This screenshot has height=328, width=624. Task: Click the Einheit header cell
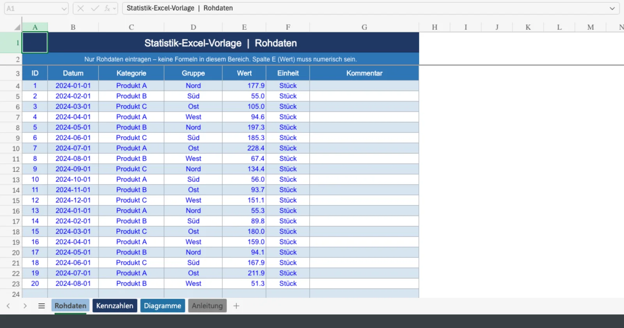coord(288,73)
